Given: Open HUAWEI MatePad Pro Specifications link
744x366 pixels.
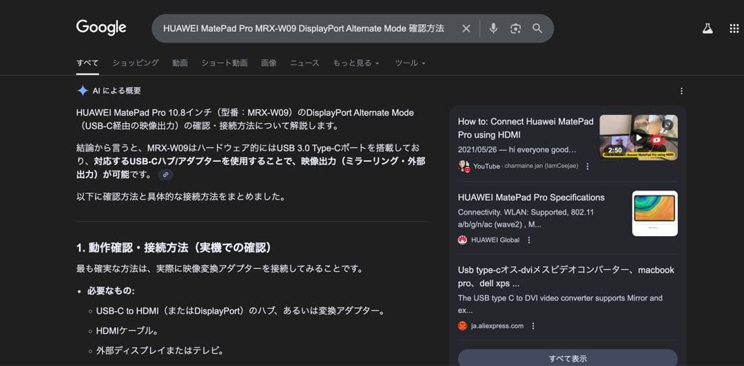Looking at the screenshot, I should pyautogui.click(x=531, y=197).
